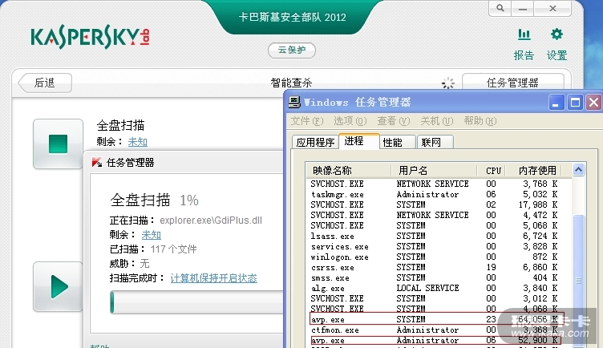
Task: Select services.exe process row
Action: [x=434, y=246]
